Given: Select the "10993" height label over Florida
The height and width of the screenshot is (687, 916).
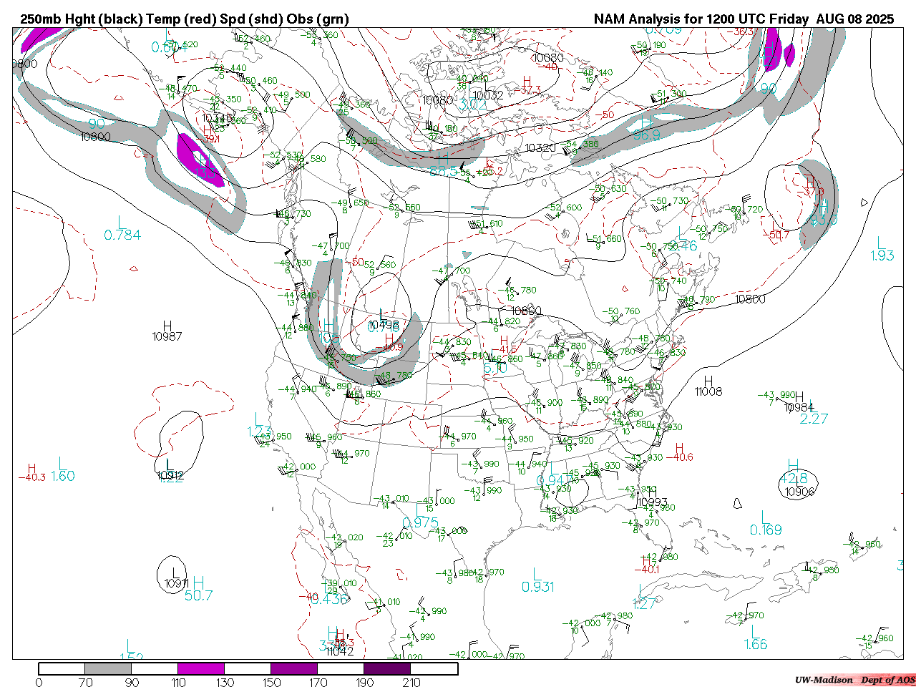Looking at the screenshot, I should click(653, 502).
